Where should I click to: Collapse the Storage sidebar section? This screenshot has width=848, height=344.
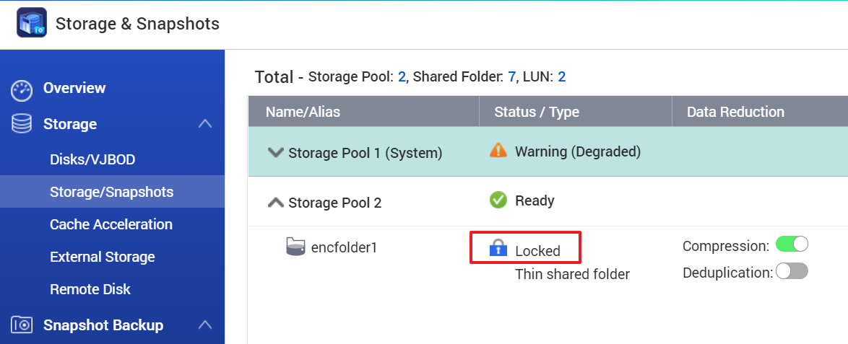205,124
